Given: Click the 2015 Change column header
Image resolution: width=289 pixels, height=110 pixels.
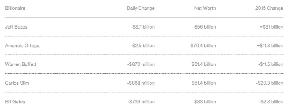Looking at the screenshot, I should [269, 8].
